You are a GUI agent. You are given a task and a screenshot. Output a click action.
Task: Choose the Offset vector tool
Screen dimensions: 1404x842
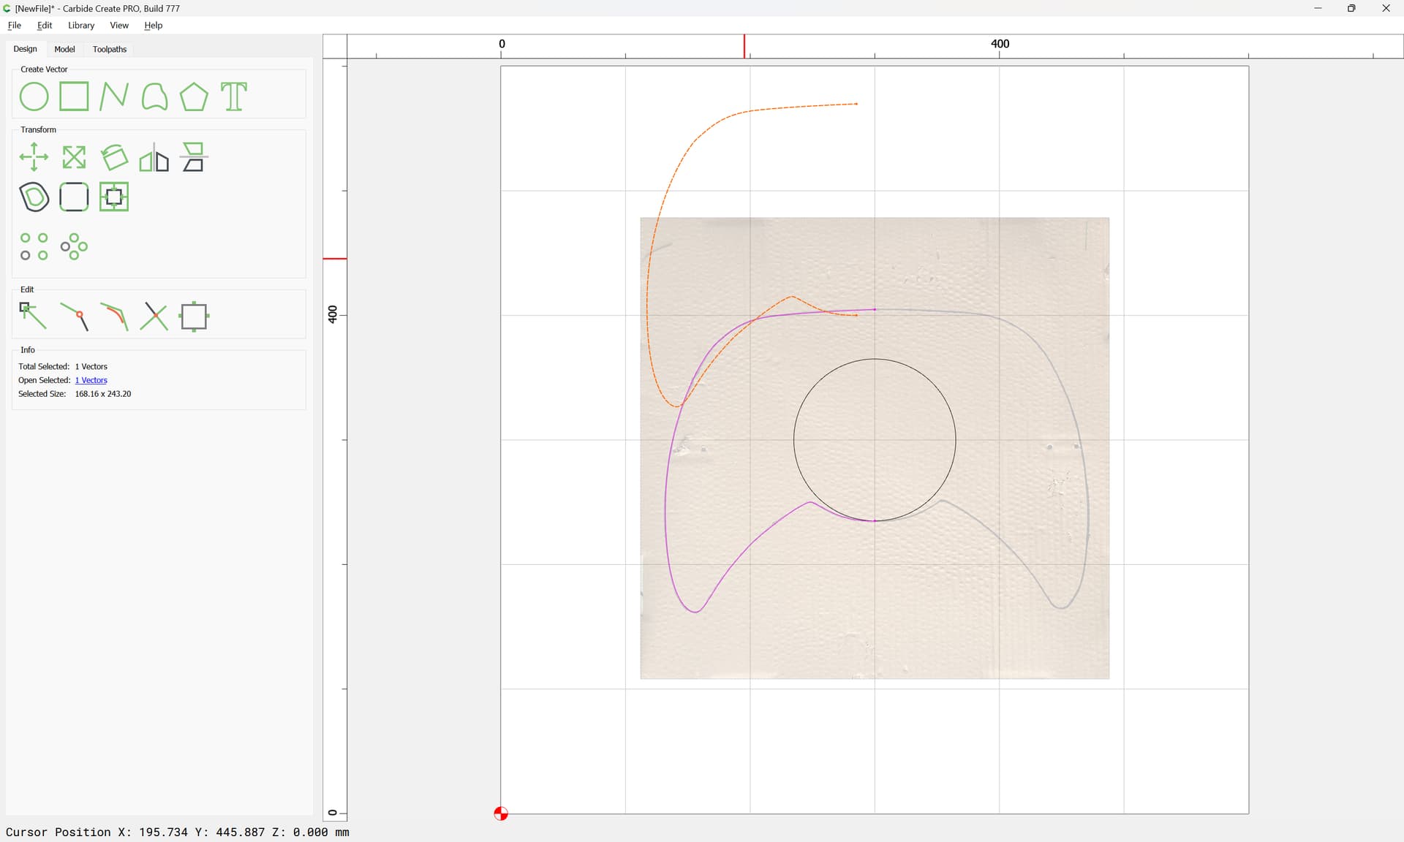click(x=34, y=197)
